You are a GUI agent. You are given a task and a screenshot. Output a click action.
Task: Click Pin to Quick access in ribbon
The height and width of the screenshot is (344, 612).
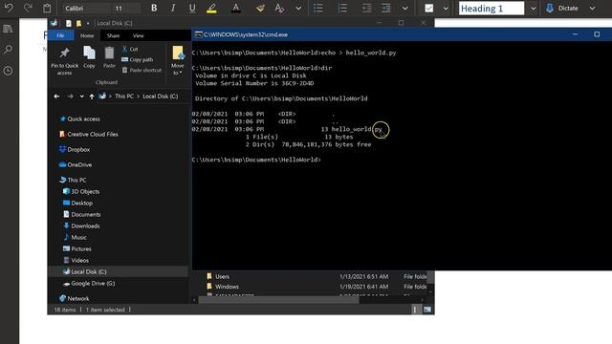coord(64,60)
